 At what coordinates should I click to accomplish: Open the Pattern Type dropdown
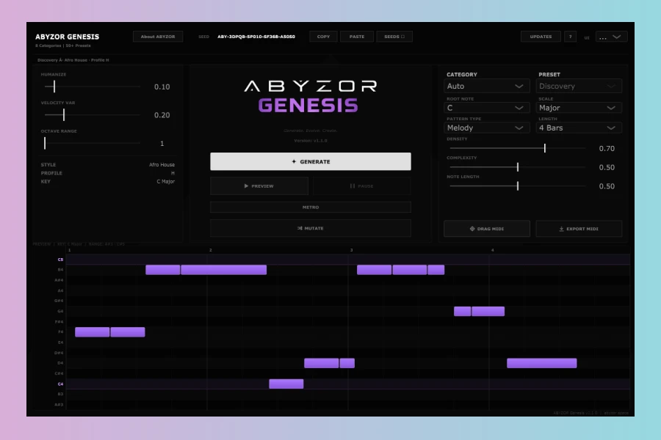(x=486, y=128)
